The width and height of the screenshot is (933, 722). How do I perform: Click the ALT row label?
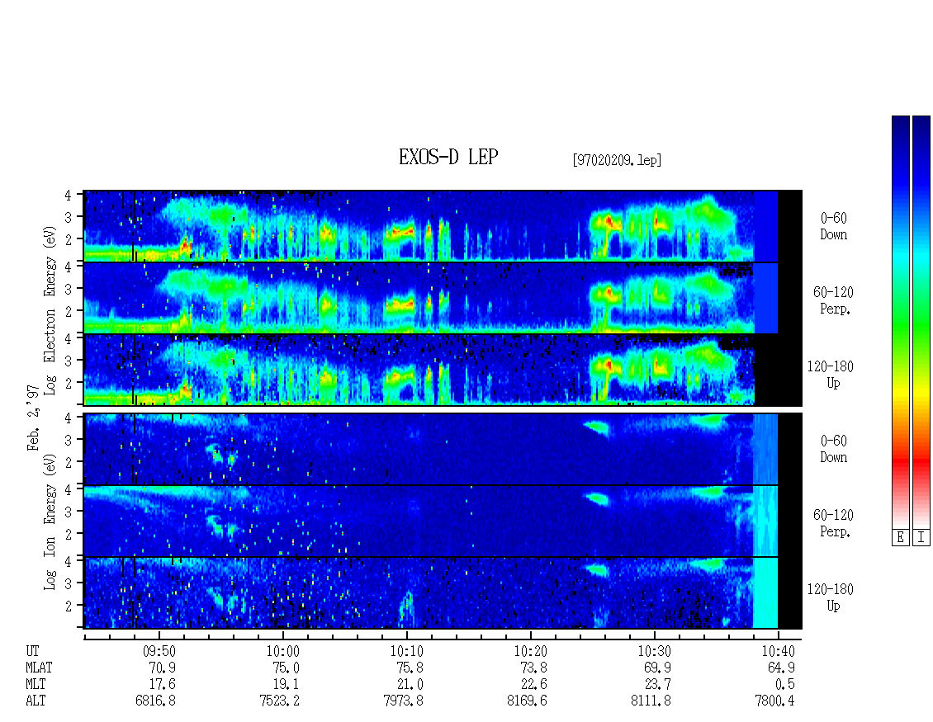tap(36, 701)
